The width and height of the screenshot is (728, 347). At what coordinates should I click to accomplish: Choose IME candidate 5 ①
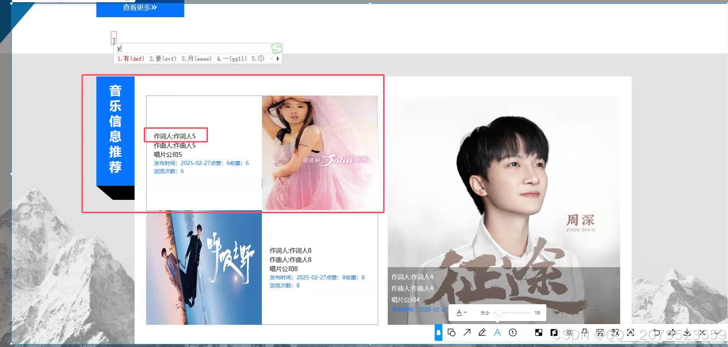pyautogui.click(x=258, y=58)
